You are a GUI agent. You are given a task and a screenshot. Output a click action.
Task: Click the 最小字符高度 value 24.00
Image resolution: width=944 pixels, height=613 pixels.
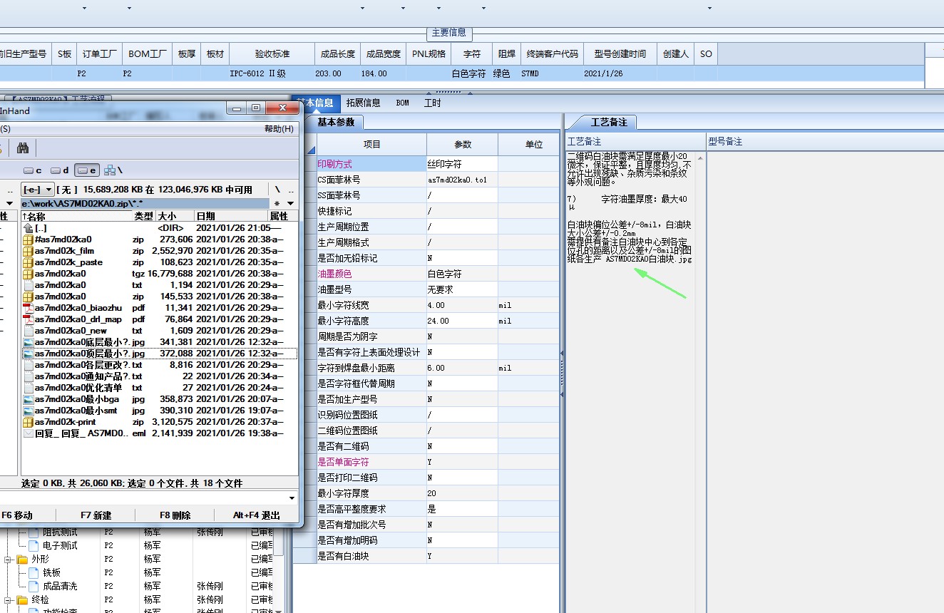462,321
